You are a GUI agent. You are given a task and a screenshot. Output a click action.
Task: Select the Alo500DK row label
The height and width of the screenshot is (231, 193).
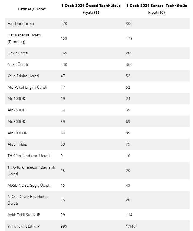click(x=17, y=122)
